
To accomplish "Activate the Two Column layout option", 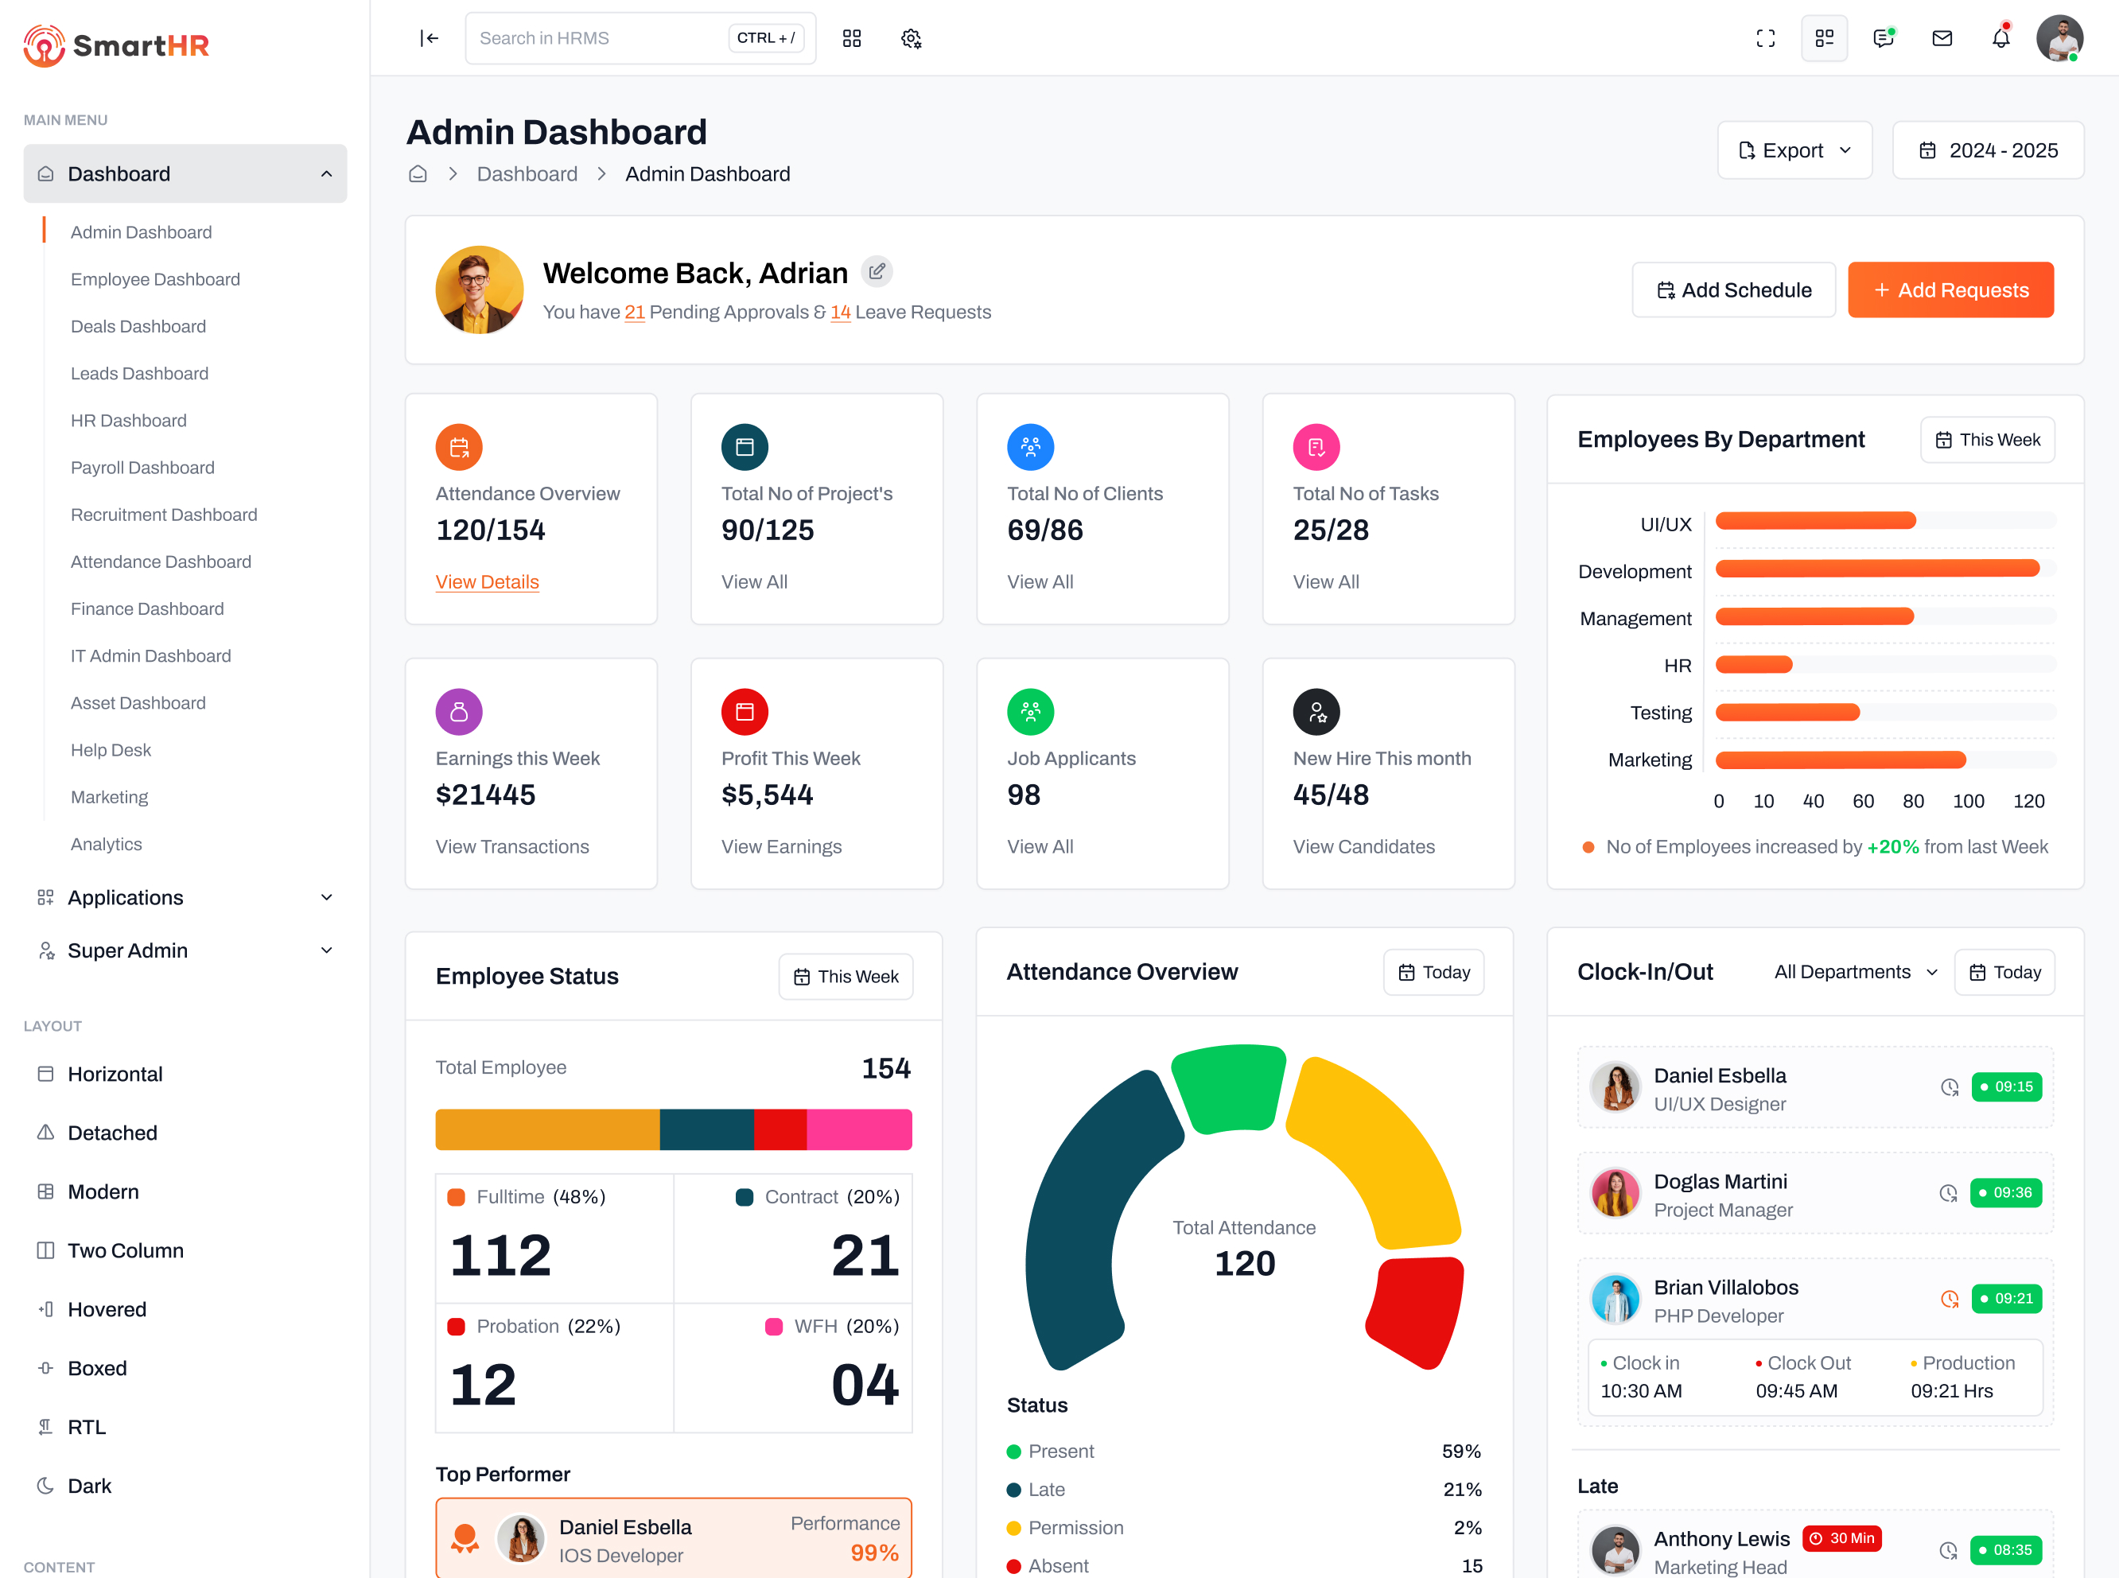I will tap(125, 1250).
